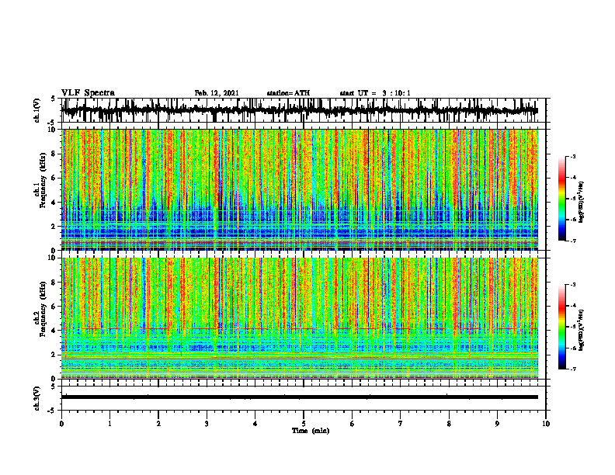
Task: Click the date "Feb. 12, 2021"
Action: click(x=217, y=93)
